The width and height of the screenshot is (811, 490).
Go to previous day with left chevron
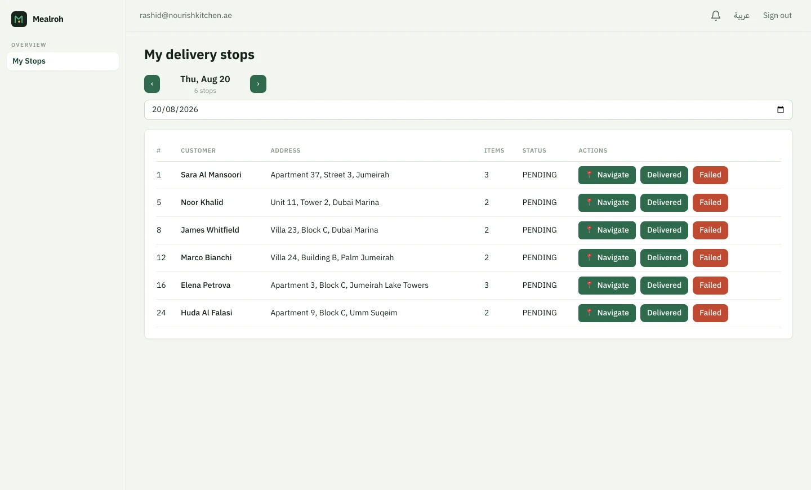[x=152, y=84]
